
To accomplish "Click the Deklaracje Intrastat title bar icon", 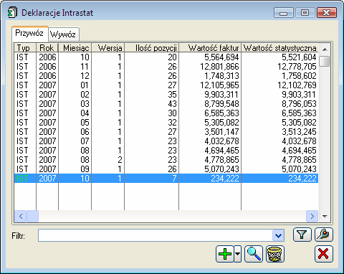I will (x=12, y=12).
